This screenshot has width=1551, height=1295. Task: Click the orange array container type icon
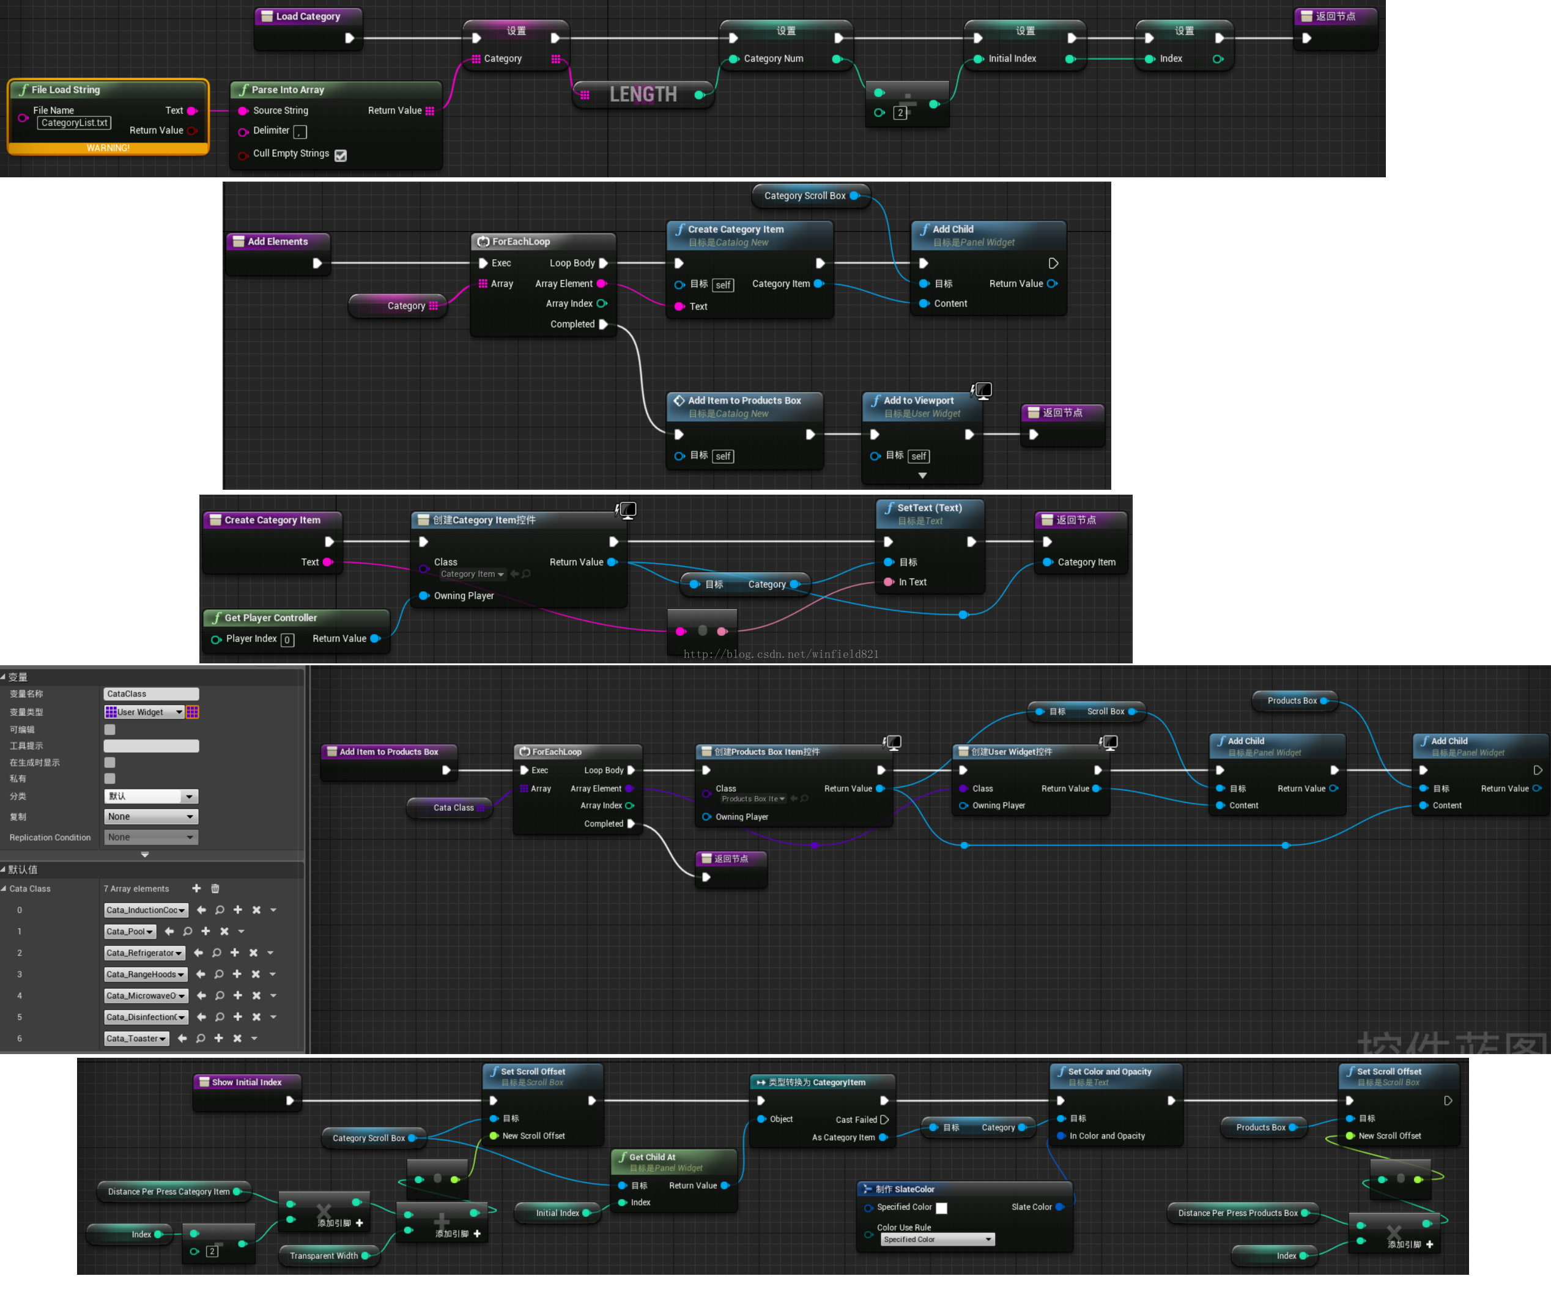tap(193, 712)
